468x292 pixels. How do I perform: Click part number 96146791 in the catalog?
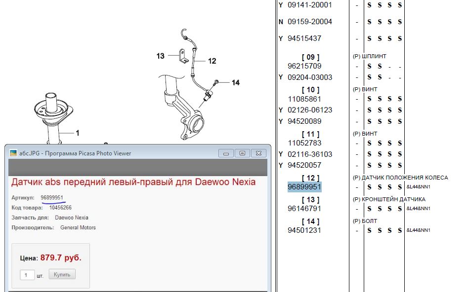[x=304, y=209]
